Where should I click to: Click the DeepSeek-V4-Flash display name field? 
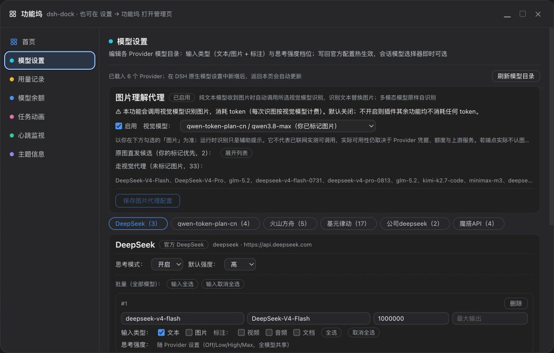coord(308,319)
